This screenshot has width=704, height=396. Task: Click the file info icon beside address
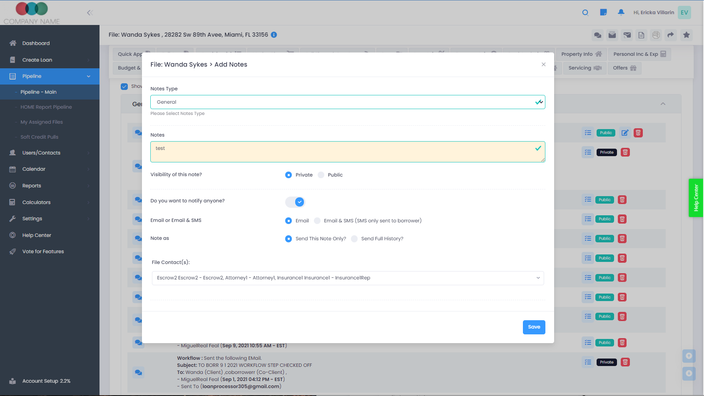274,35
